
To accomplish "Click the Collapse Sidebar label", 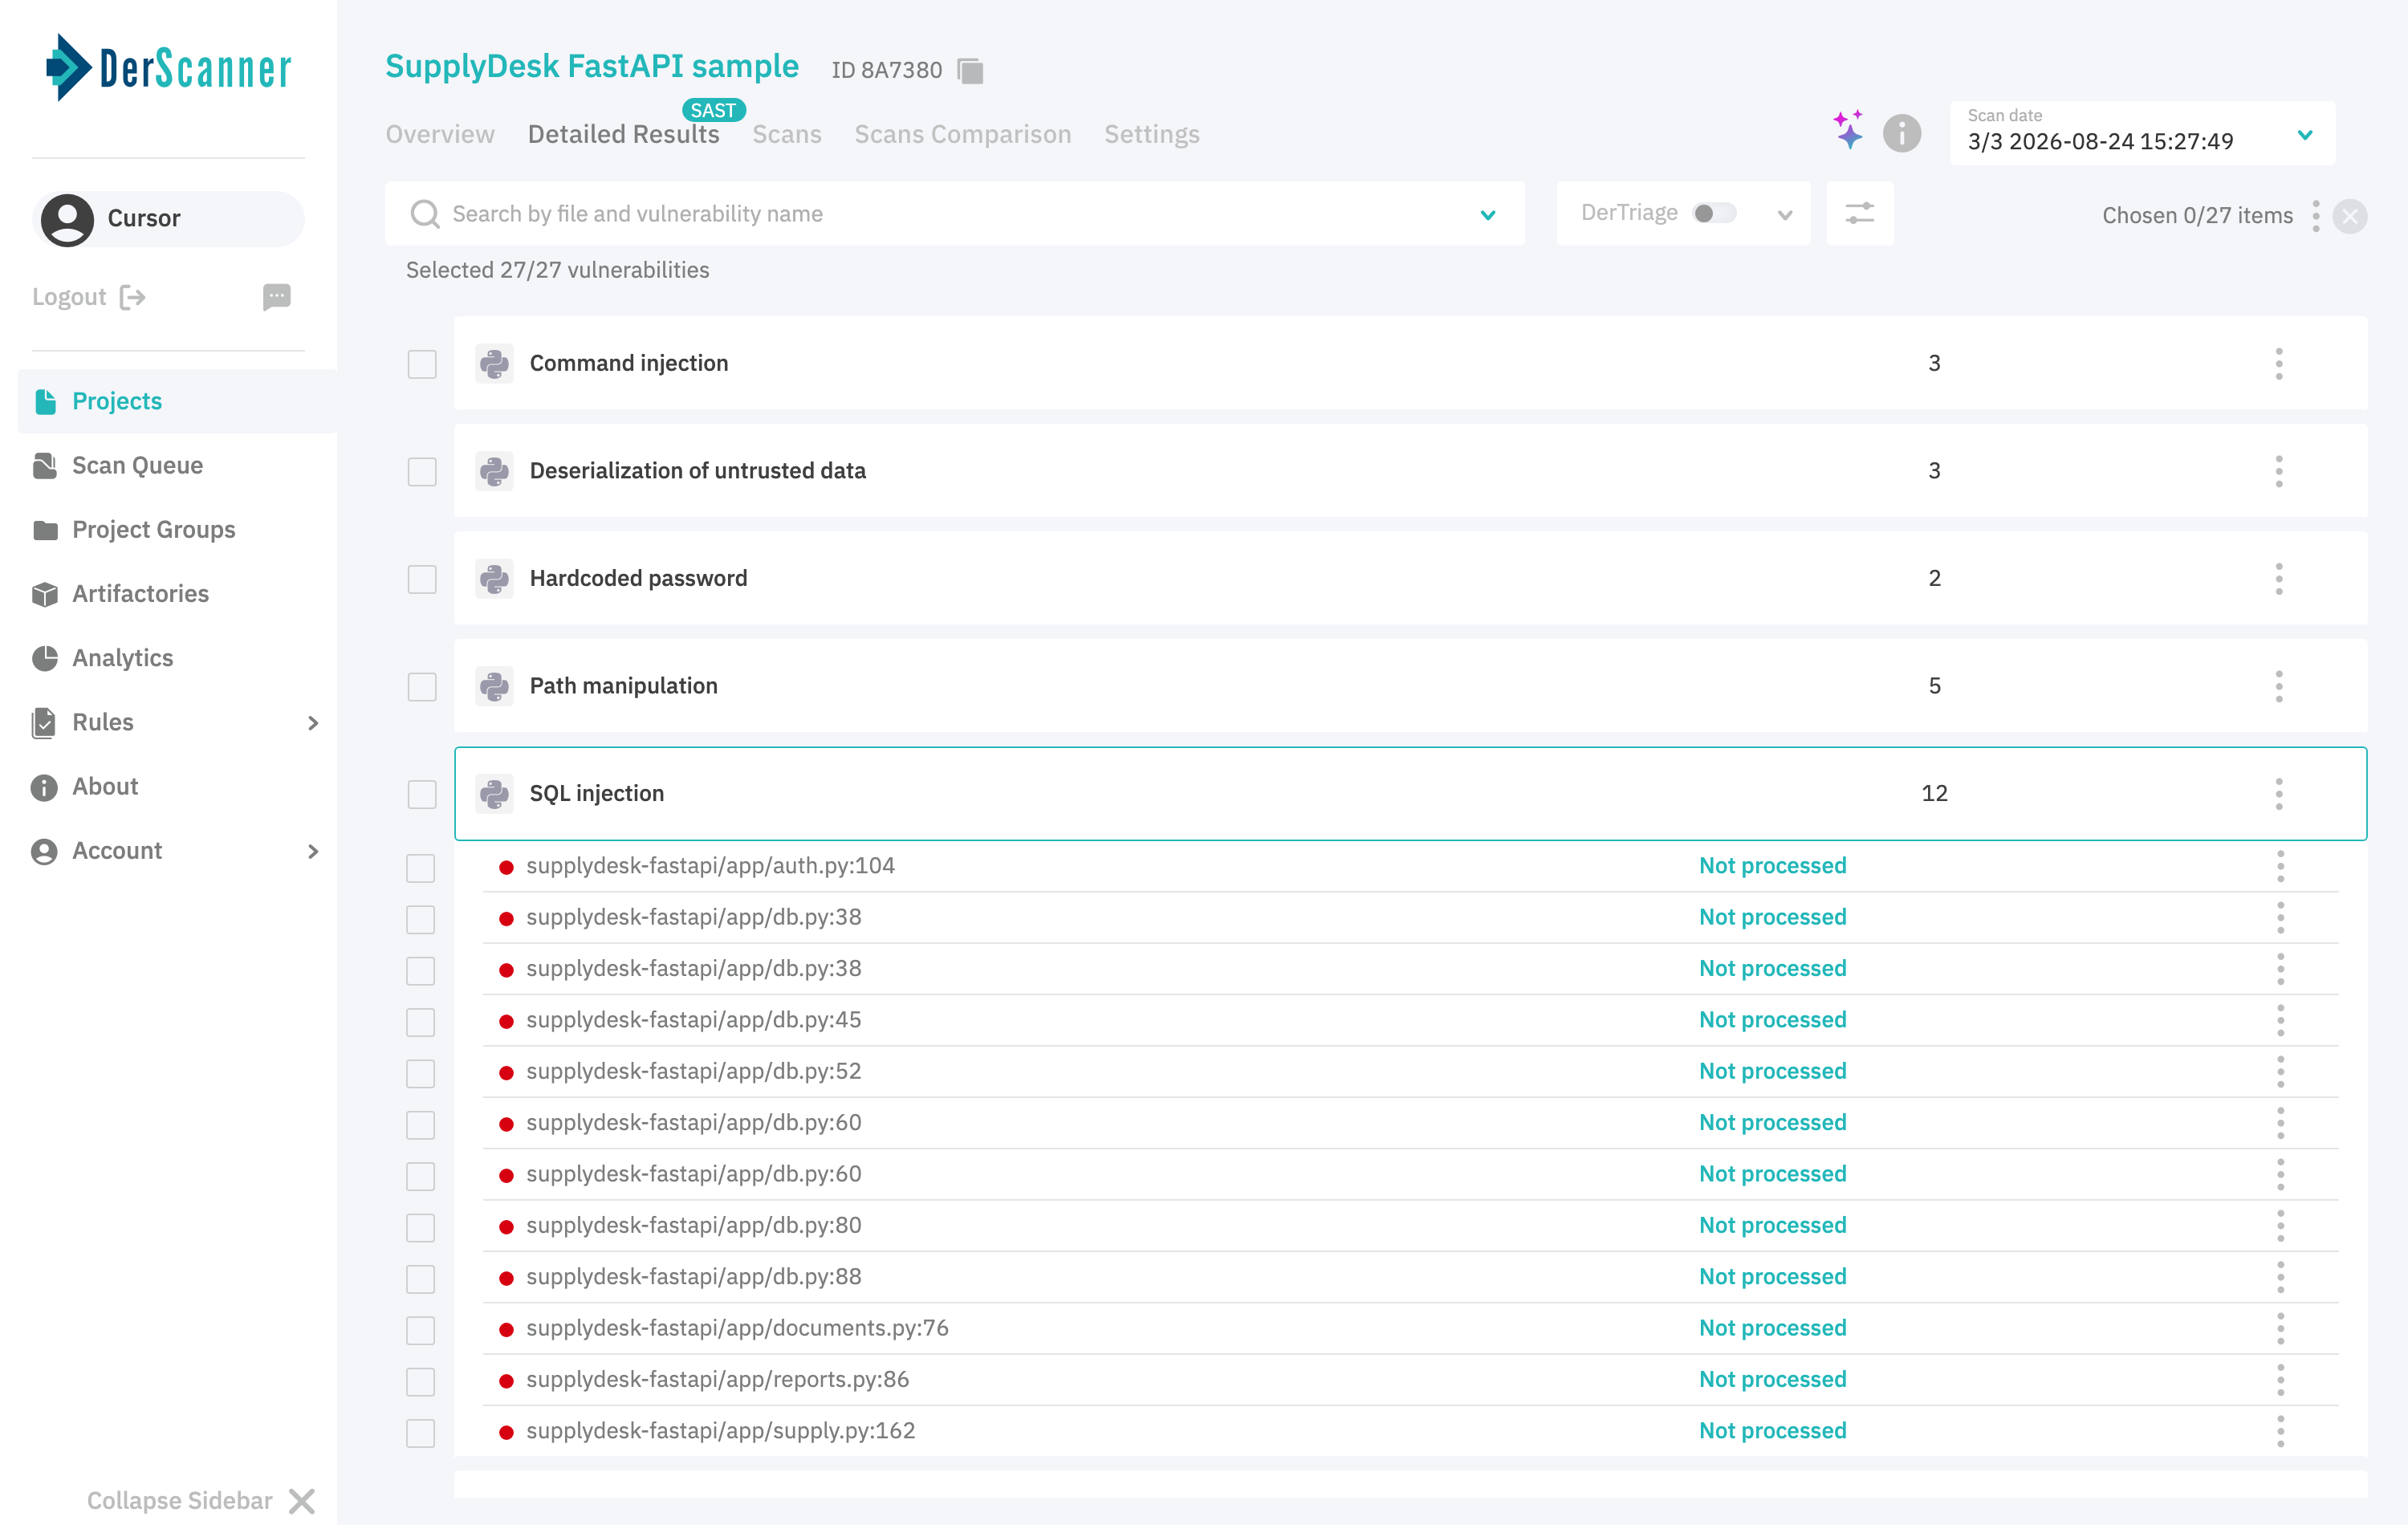I will (179, 1501).
